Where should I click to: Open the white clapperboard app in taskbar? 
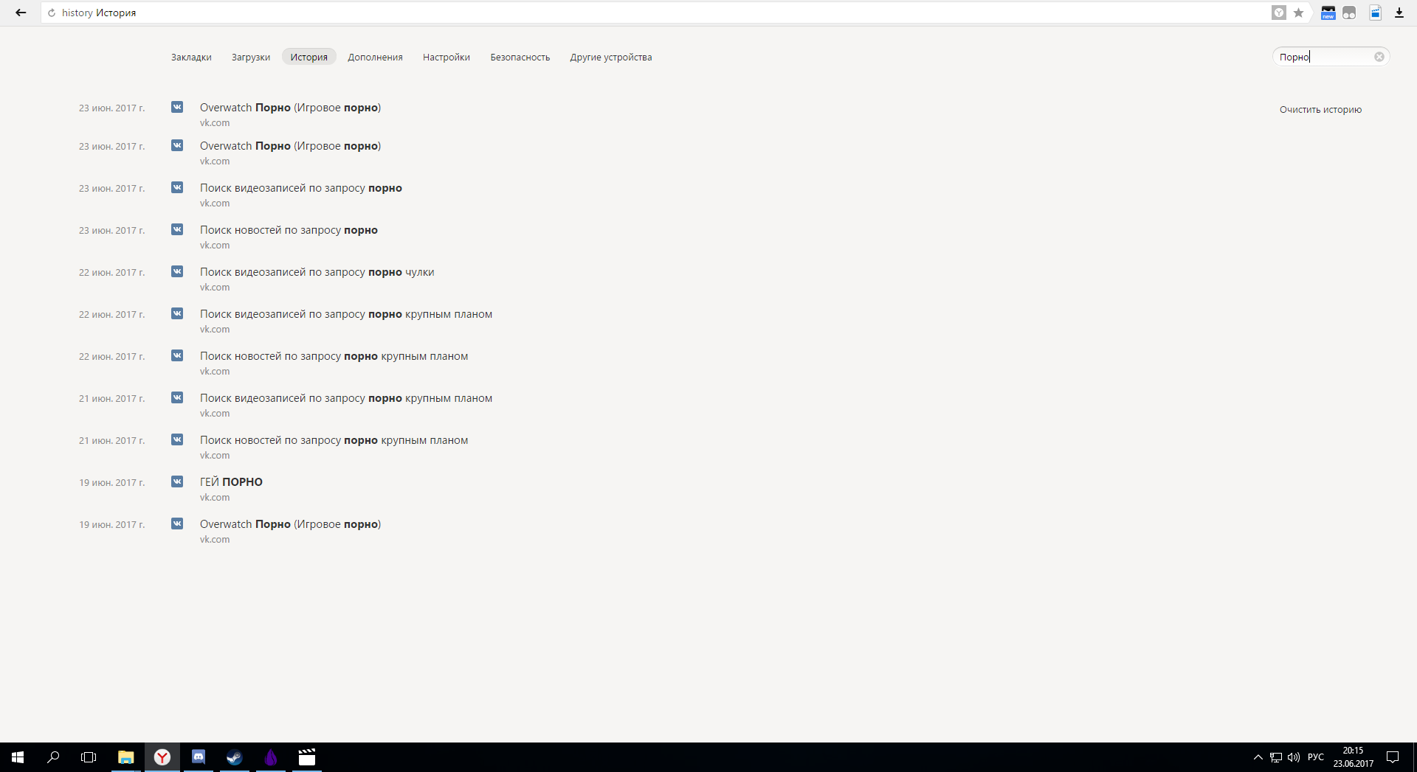[307, 757]
